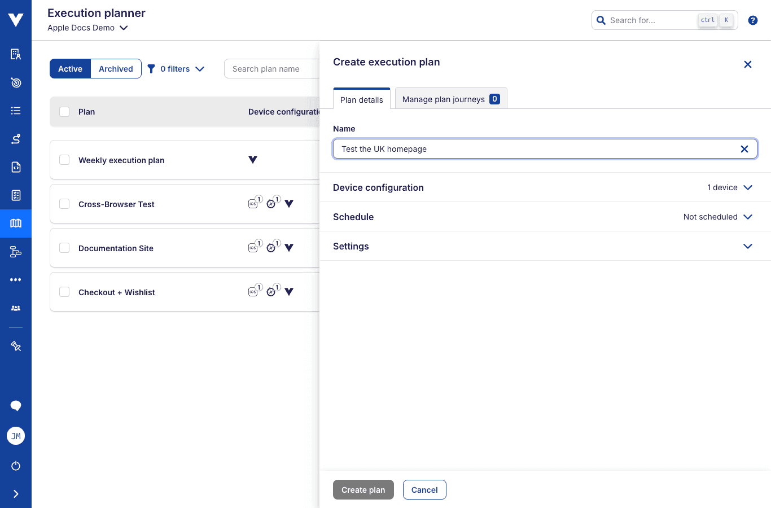Open the code file icon in the sidebar
Screen dimensions: 771x508
15,167
